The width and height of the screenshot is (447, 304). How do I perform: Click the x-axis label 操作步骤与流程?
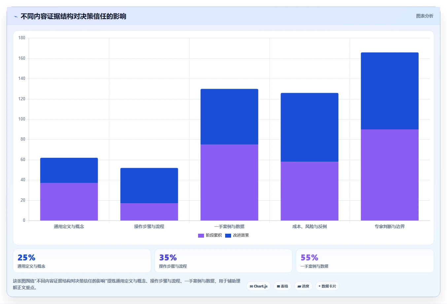point(149,226)
